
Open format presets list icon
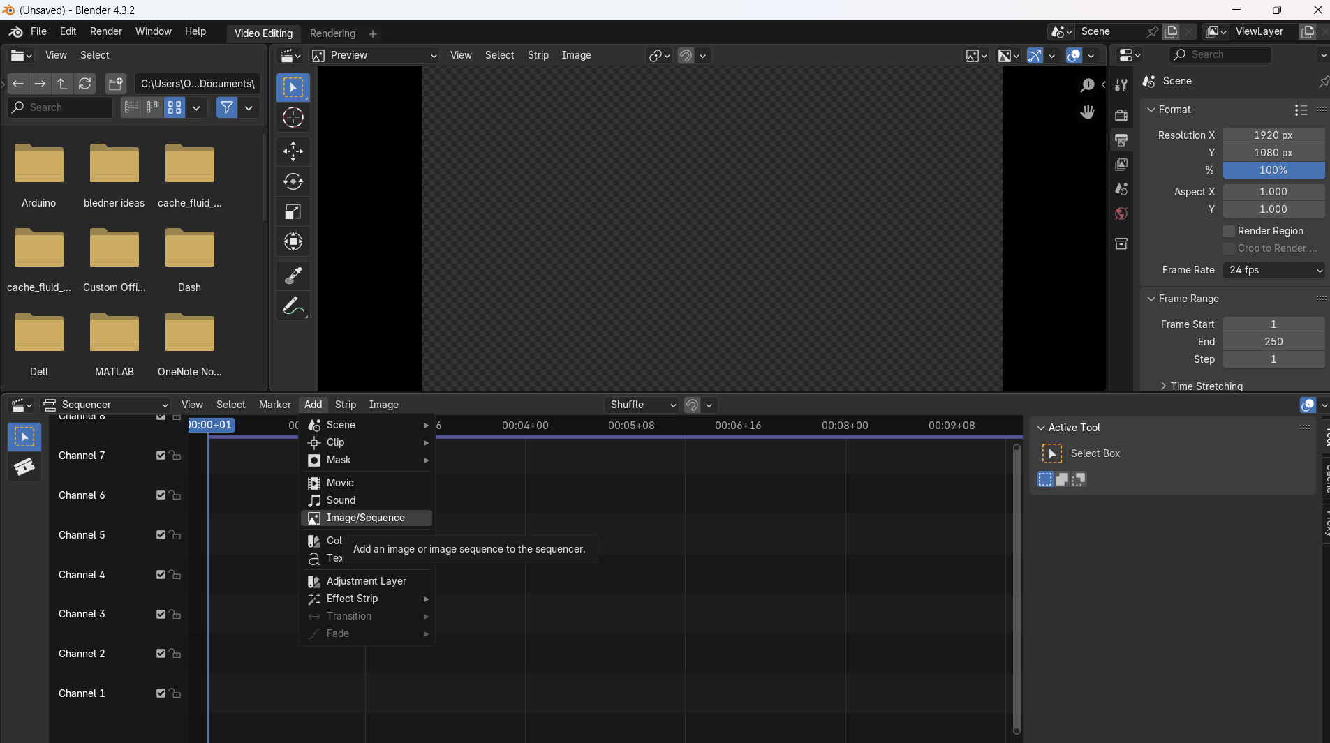[1301, 110]
